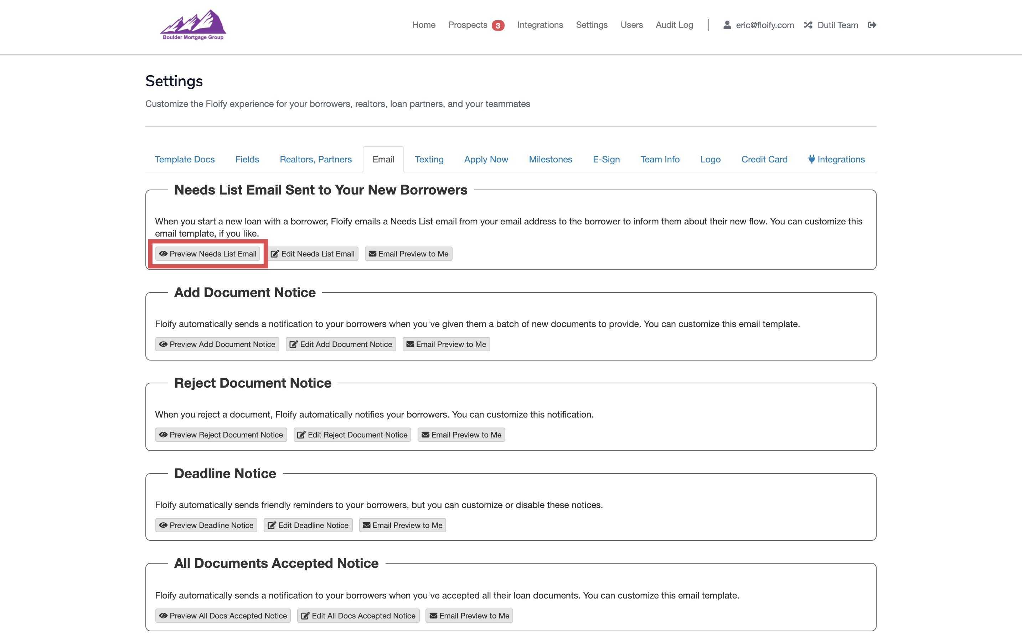
Task: Click the Prospects badge showing 3
Action: pos(498,25)
